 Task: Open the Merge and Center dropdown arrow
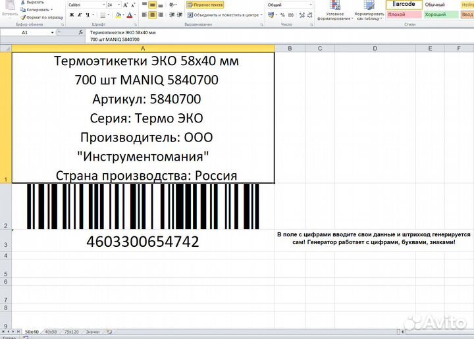261,14
